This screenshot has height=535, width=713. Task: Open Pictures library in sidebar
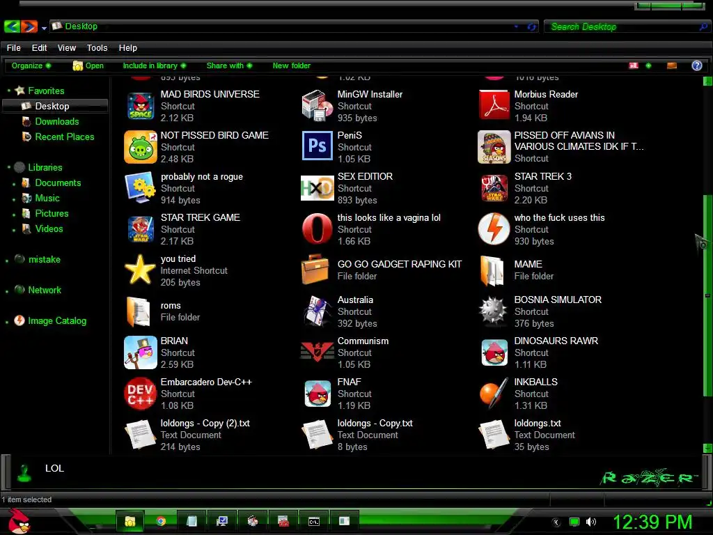tap(52, 213)
